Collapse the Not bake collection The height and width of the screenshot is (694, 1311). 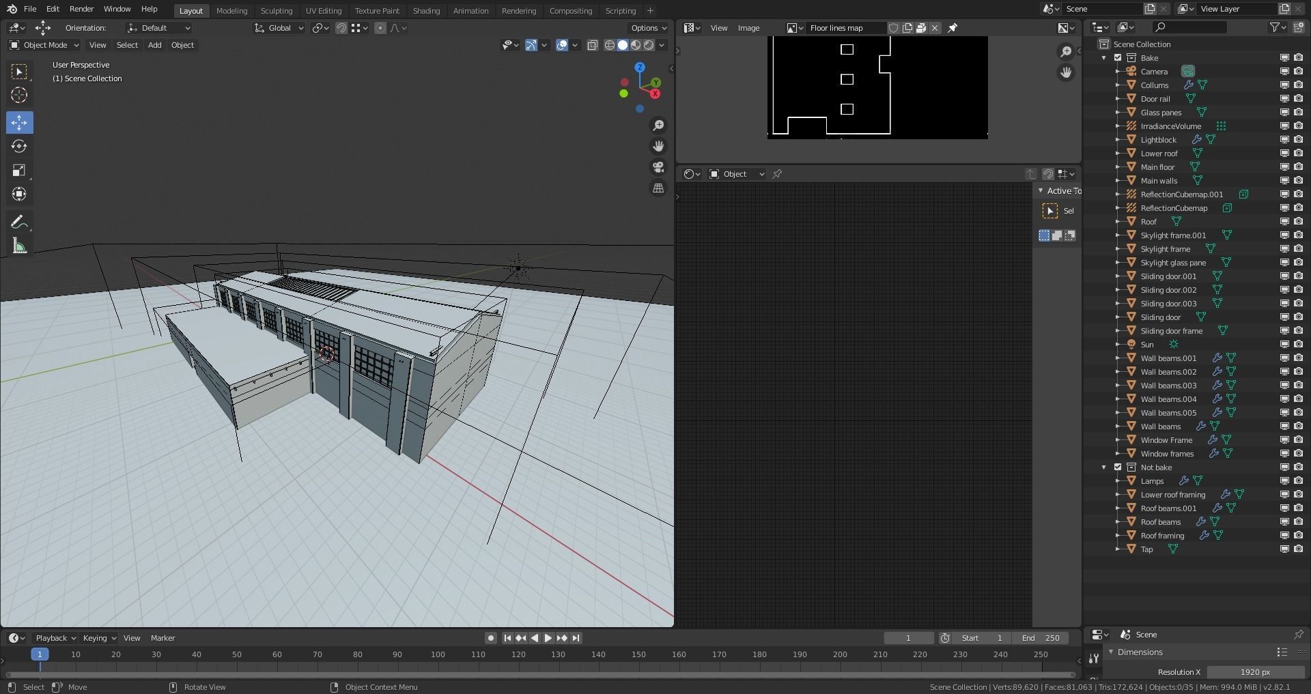[1104, 467]
